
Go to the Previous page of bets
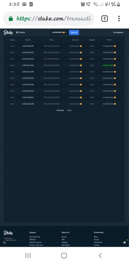60,110
